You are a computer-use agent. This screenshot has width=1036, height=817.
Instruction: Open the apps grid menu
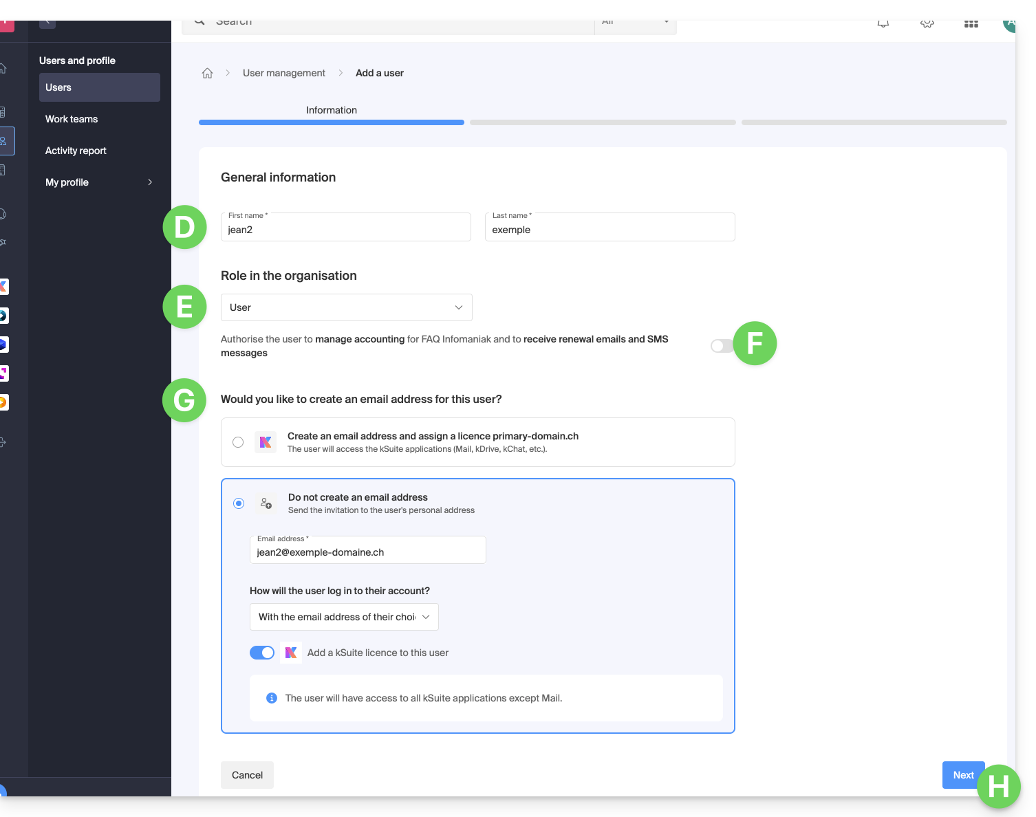tap(971, 23)
